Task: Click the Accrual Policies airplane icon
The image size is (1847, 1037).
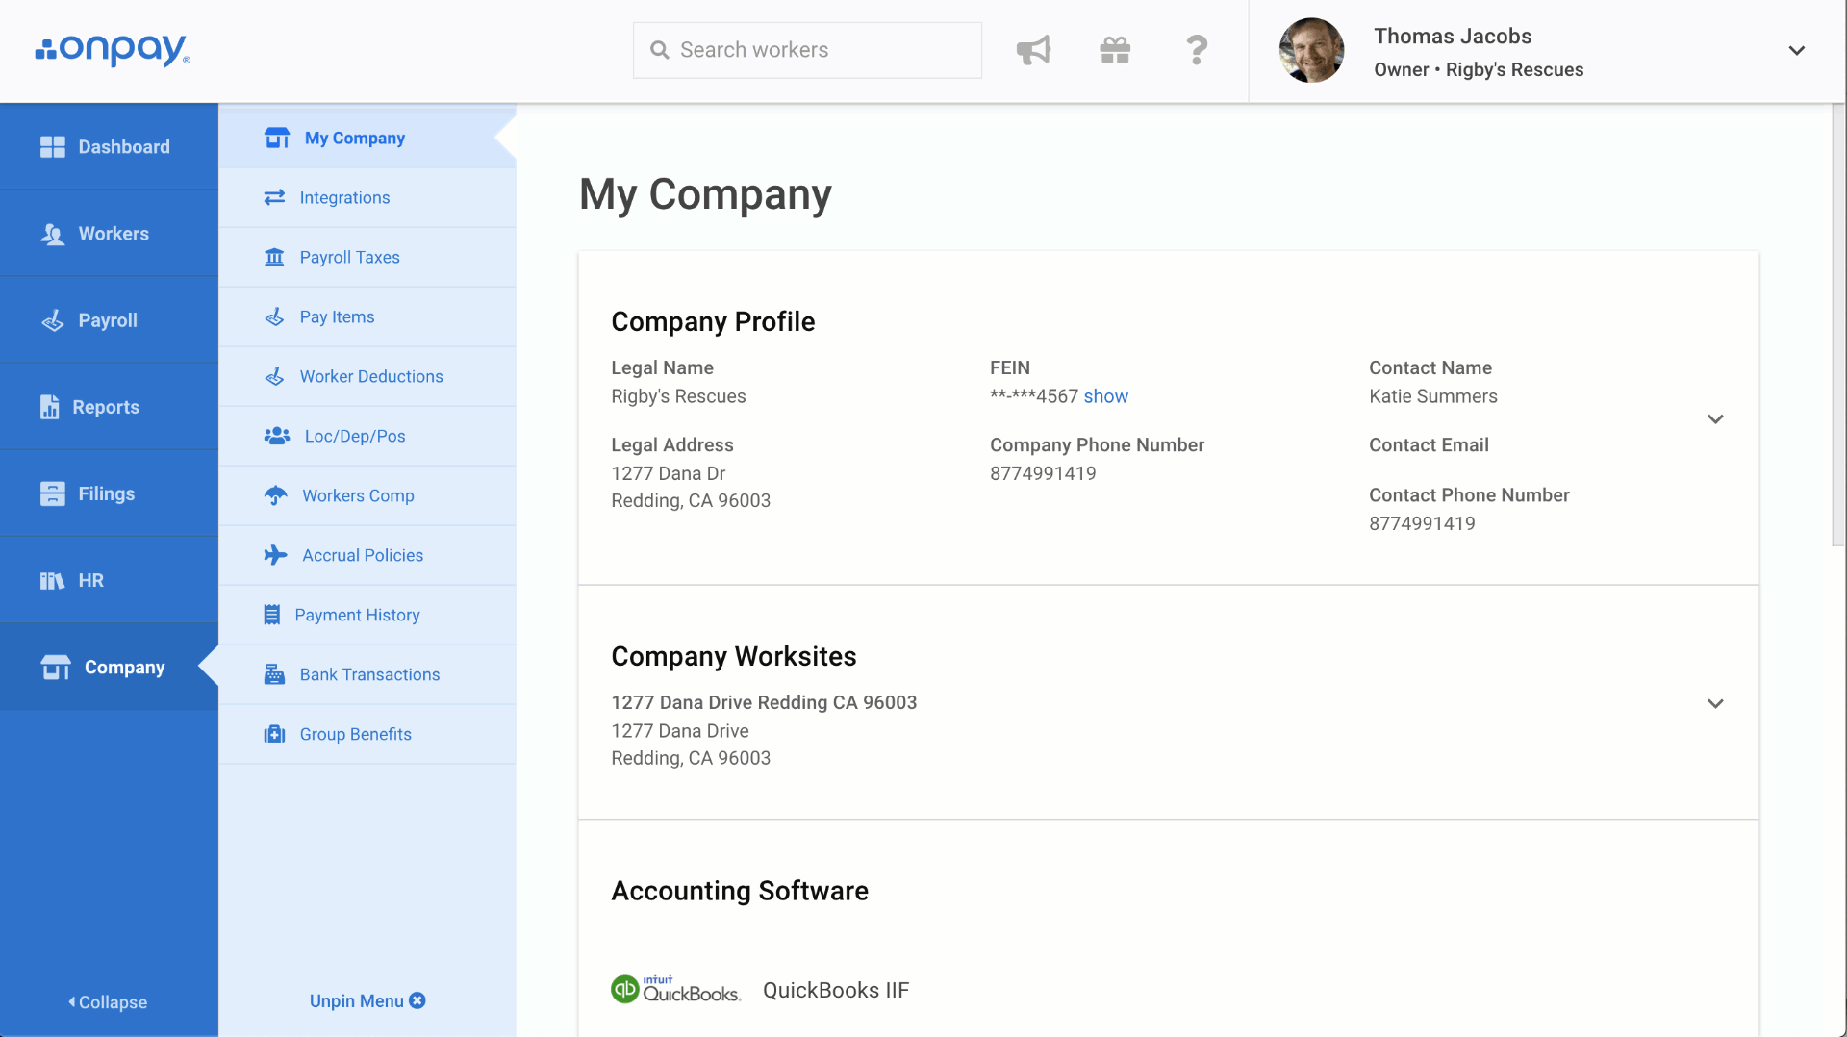Action: 276,555
